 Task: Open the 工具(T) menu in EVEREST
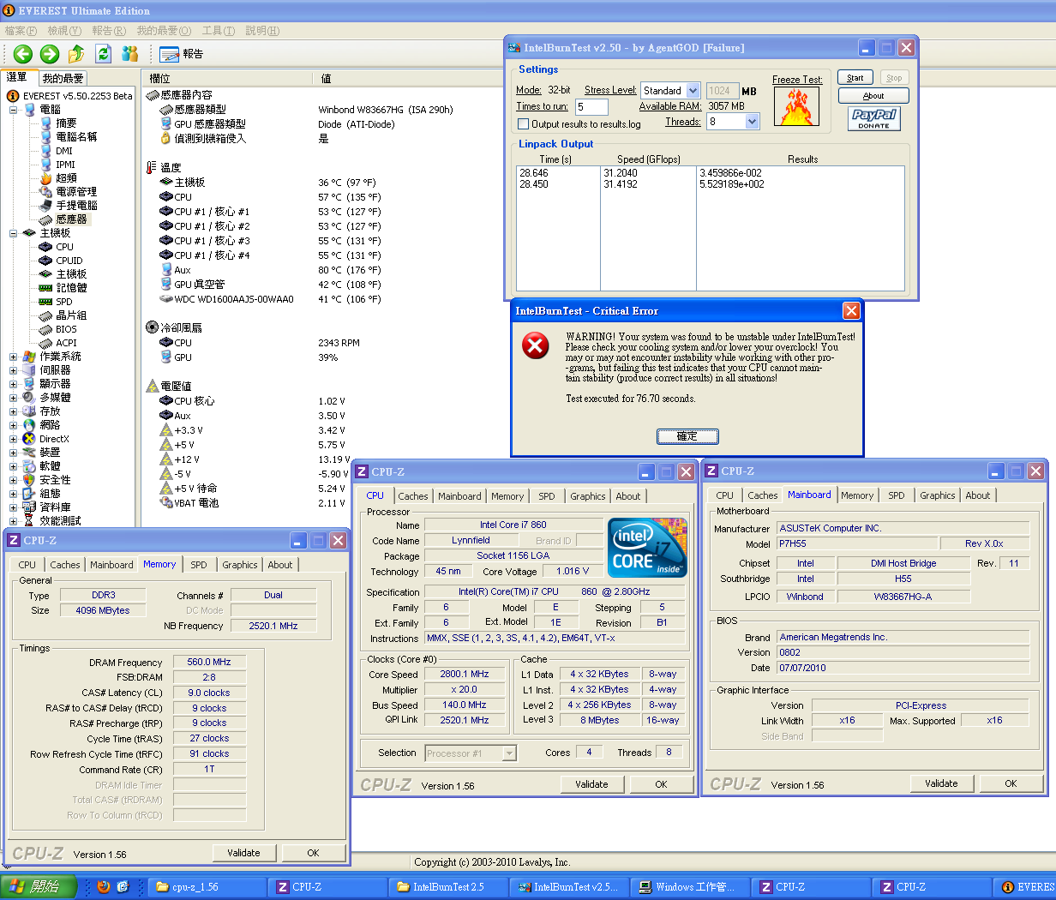(x=219, y=31)
